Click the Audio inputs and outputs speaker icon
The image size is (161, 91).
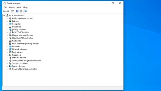[x=10, y=18]
